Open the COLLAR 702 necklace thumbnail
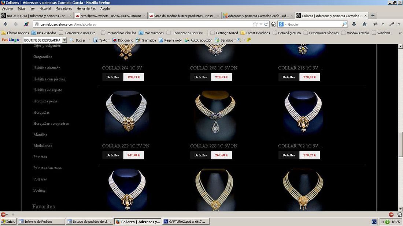This screenshot has width=403, height=226. 303,115
